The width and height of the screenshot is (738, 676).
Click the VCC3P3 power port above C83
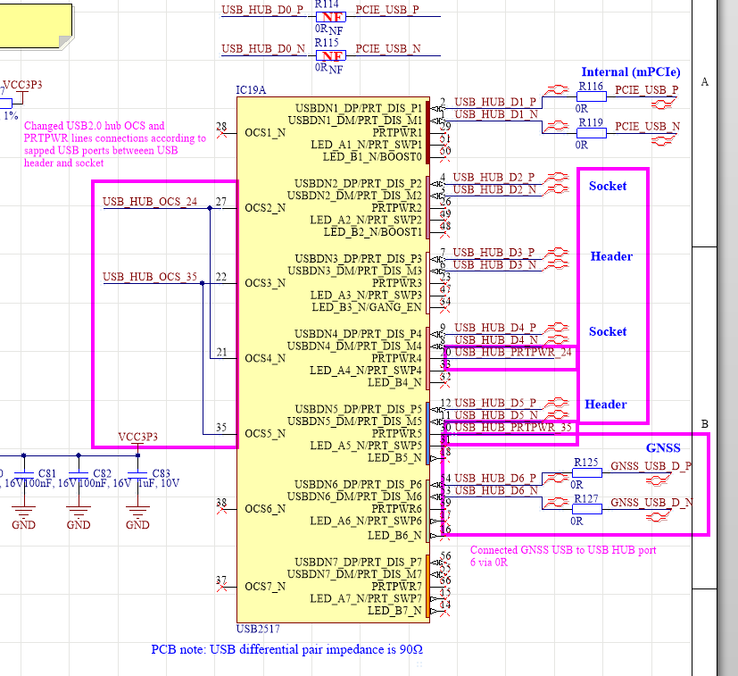click(x=137, y=438)
